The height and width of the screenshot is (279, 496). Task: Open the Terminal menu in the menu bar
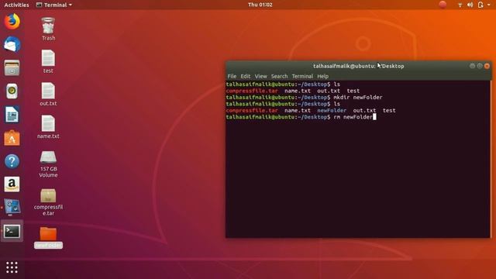[302, 76]
